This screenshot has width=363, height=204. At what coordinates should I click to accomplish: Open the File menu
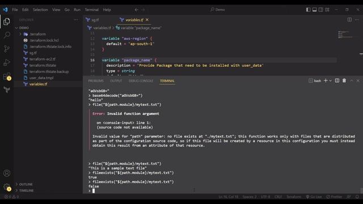pyautogui.click(x=15, y=10)
